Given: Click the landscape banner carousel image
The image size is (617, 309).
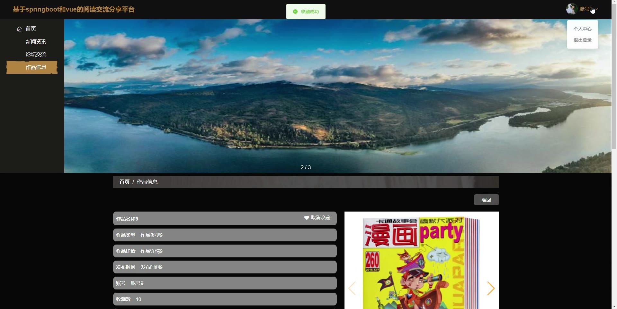Looking at the screenshot, I should (x=338, y=96).
